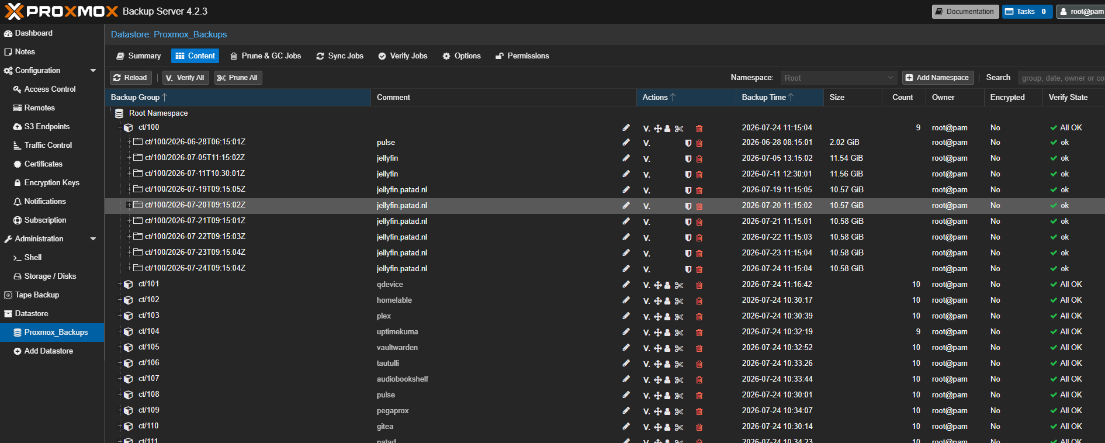
Task: Click the red trash icon for snapshot 2026-07-20T09:15:02Z
Action: point(699,206)
